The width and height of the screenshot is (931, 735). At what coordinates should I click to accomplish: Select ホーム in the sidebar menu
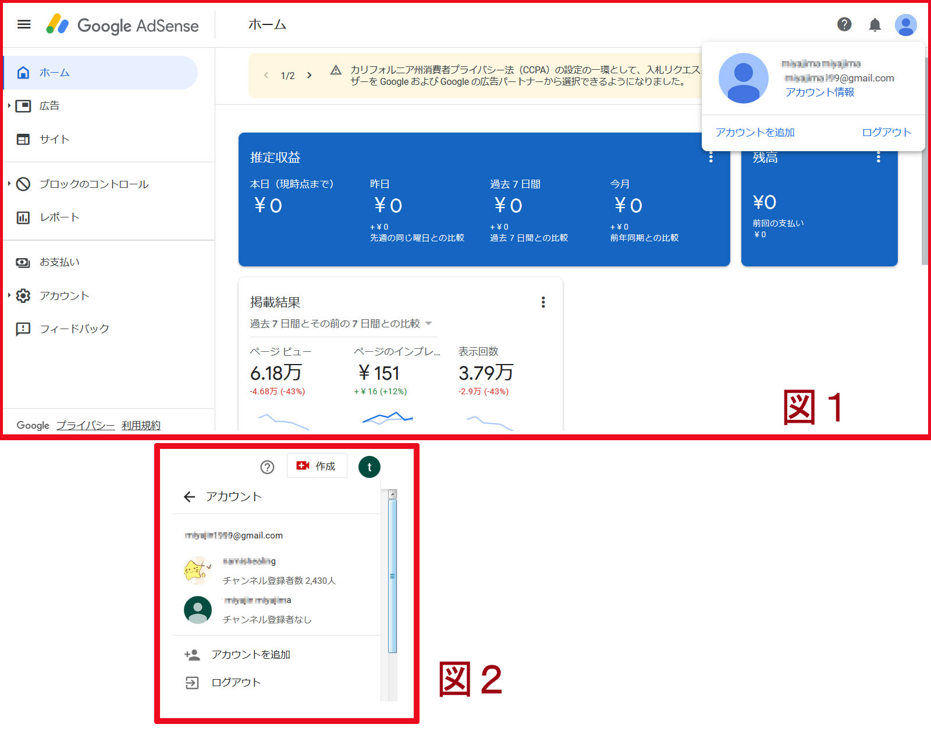pos(53,72)
